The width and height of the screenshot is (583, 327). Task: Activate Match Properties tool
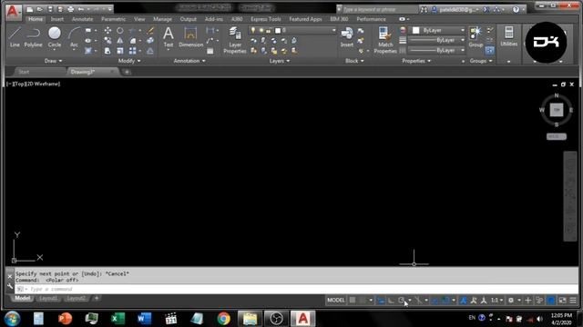[385, 40]
